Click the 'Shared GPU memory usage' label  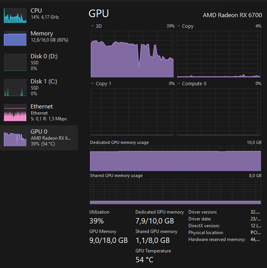(116, 175)
